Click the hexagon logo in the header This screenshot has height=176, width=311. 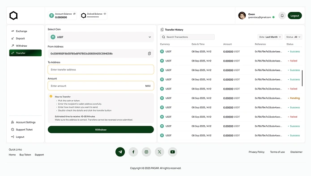(x=13, y=16)
